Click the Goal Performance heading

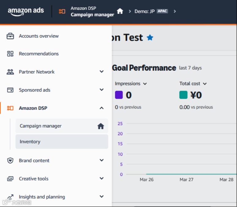tap(144, 68)
